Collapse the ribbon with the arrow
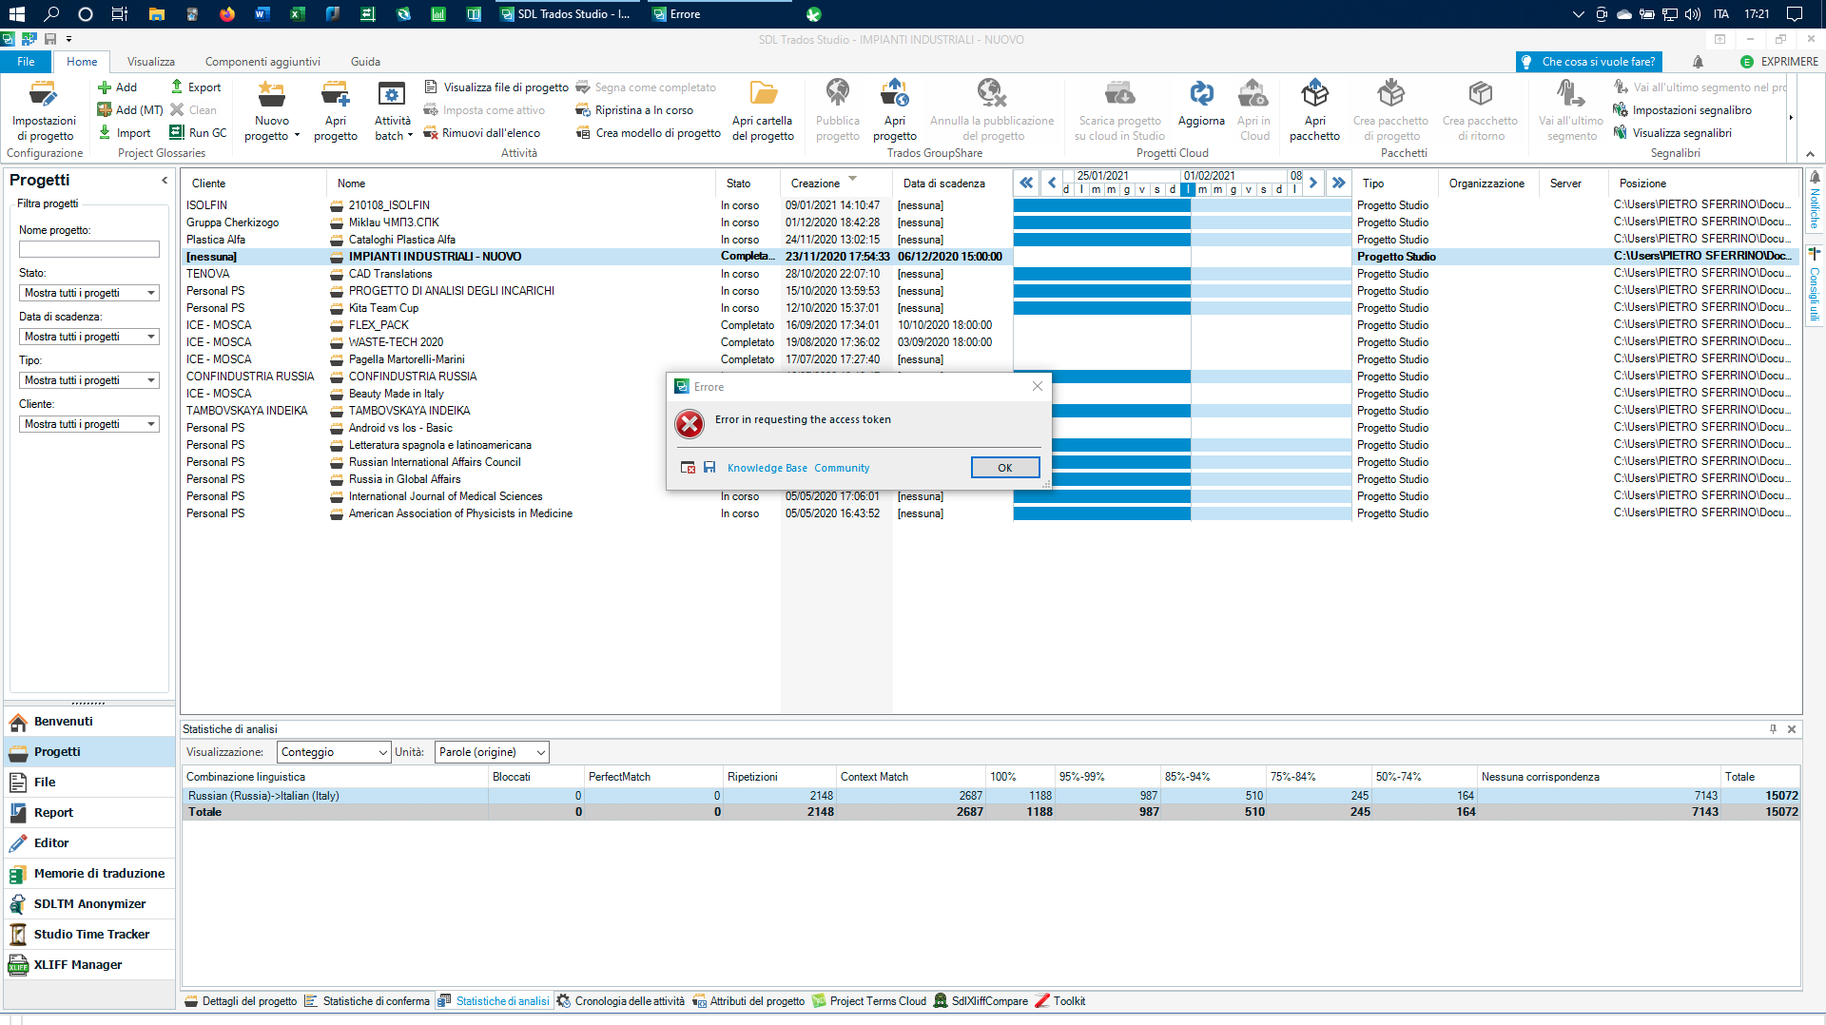This screenshot has height=1025, width=1826. pyautogui.click(x=1810, y=153)
